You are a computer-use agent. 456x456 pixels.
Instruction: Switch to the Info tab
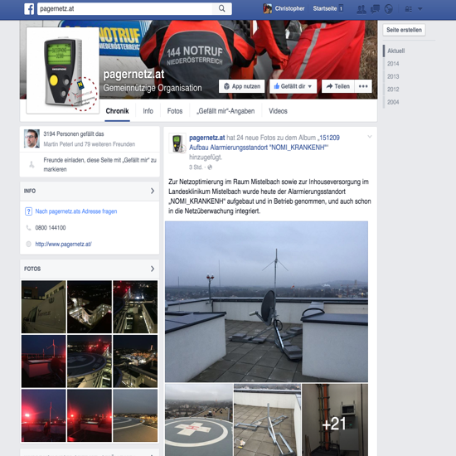[x=148, y=111]
